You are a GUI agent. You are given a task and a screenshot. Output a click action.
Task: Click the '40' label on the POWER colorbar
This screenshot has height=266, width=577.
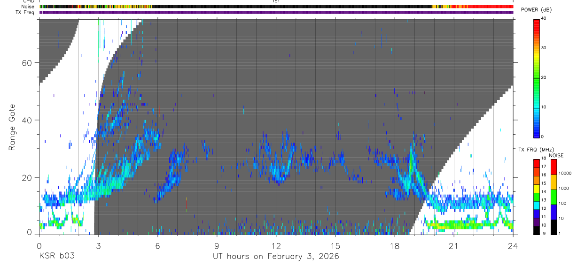[x=544, y=18]
